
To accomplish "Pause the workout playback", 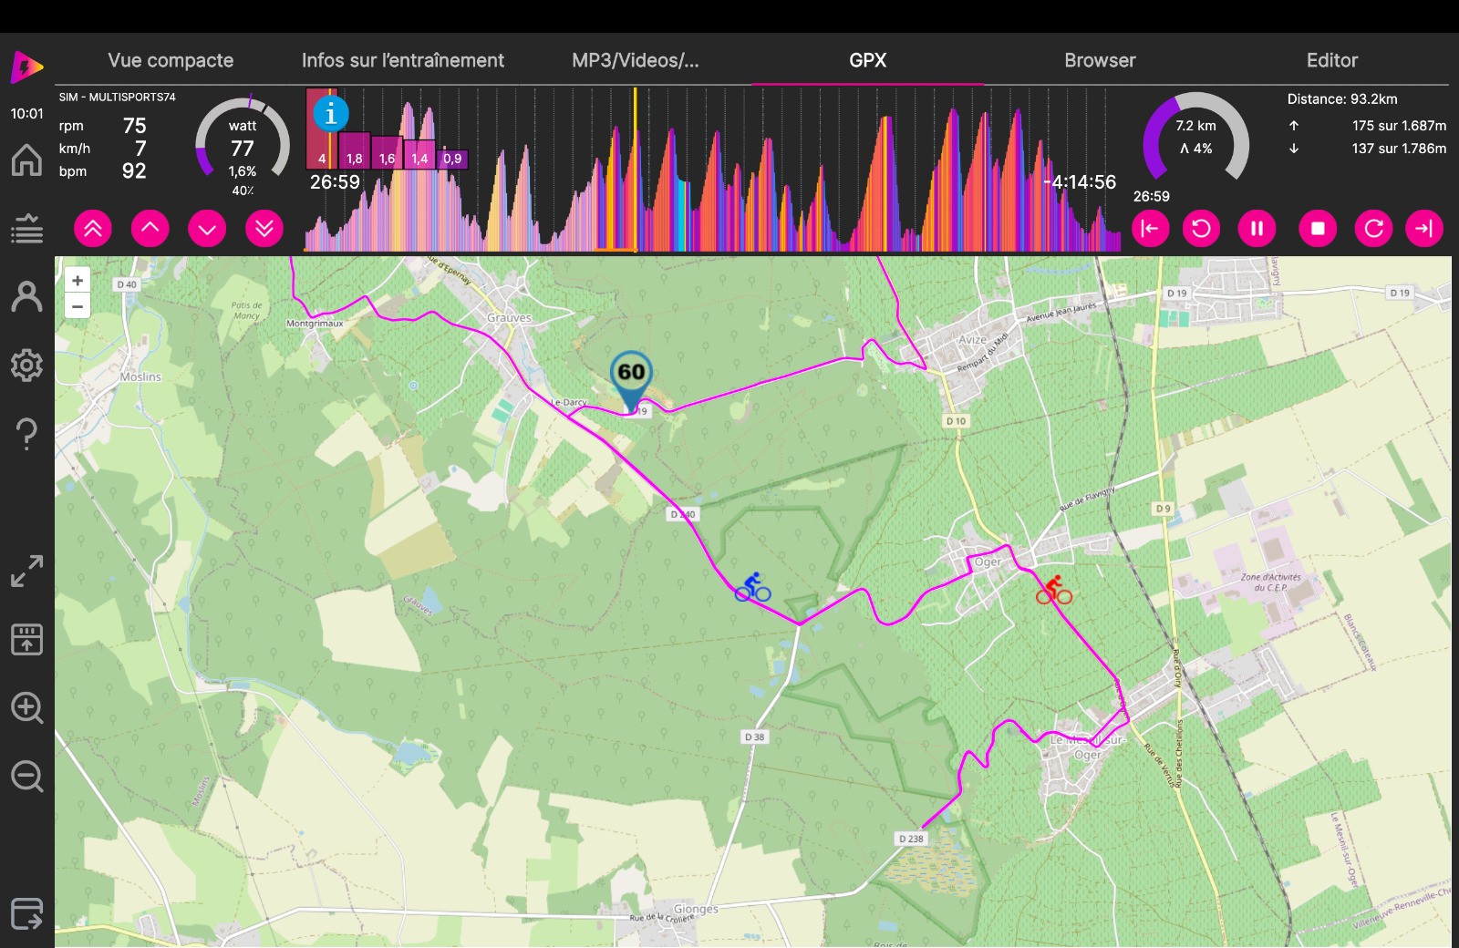I will (1257, 229).
